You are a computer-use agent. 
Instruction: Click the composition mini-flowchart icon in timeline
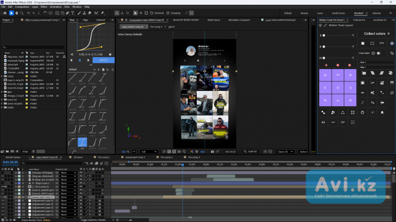[87, 164]
